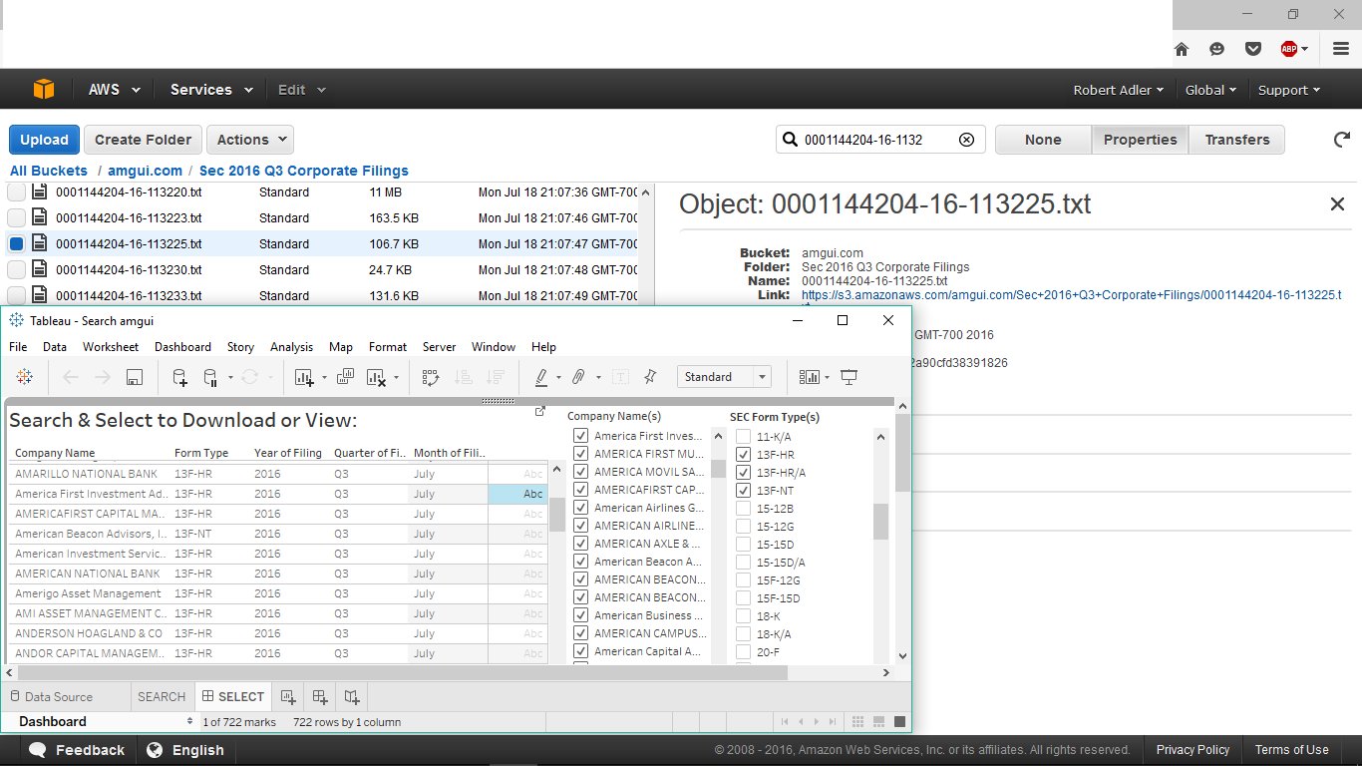Click the blue Upload button
This screenshot has width=1362, height=766.
tap(44, 140)
